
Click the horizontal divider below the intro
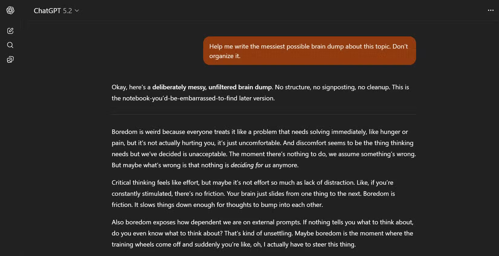[x=263, y=114]
